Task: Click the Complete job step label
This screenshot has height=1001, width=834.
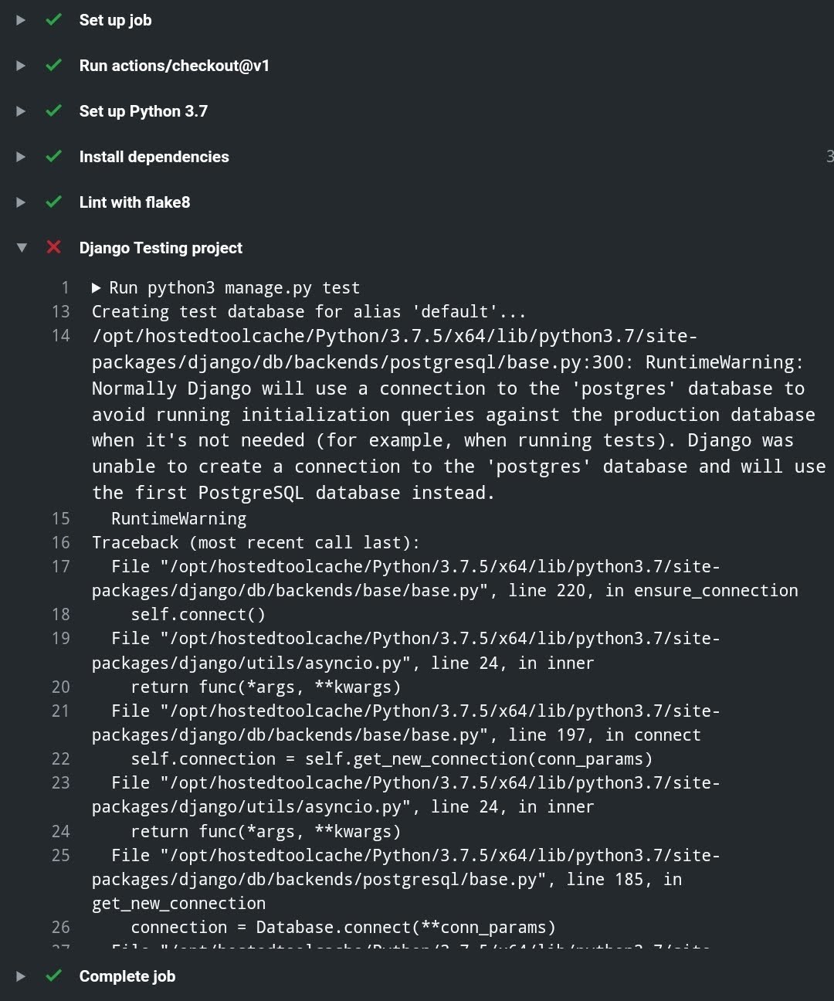Action: click(127, 976)
